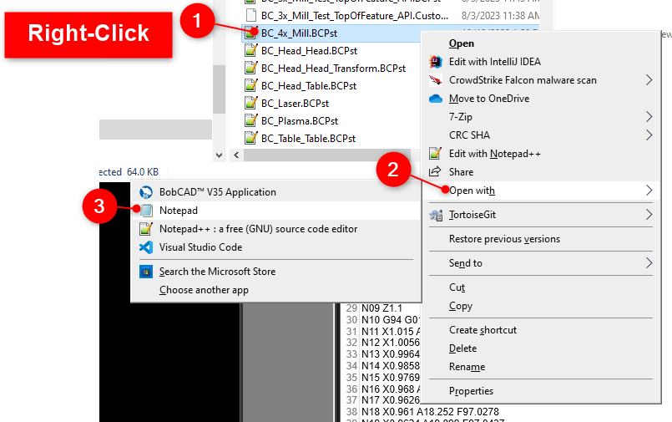Expand the CrowdStrike Falcon malware scan submenu arrow
This screenshot has width=672, height=422.
tap(649, 80)
